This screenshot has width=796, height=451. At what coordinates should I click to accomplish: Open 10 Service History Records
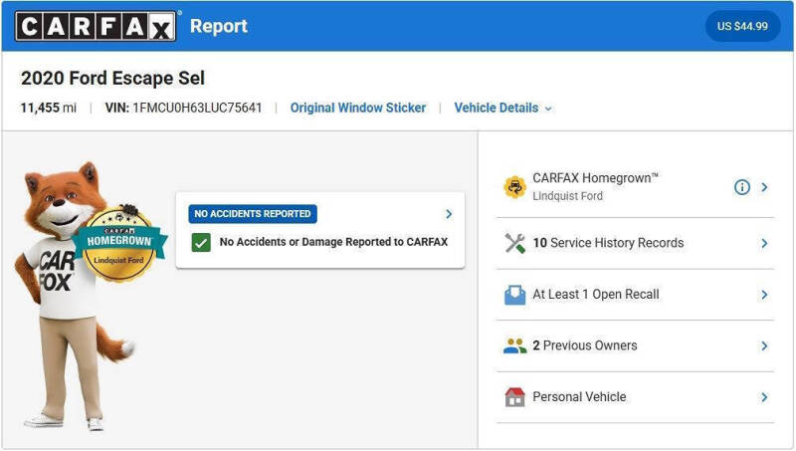635,243
